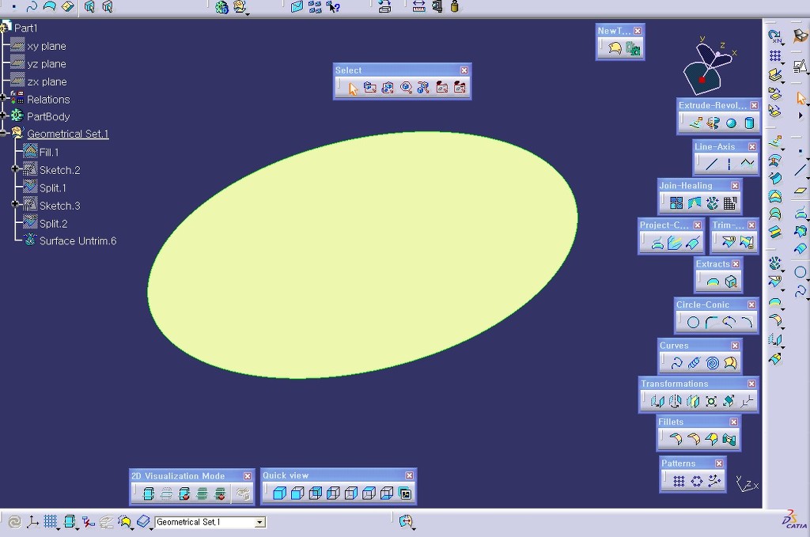Toggle first 2D Visualization Mode icon
The image size is (810, 537).
(x=148, y=494)
